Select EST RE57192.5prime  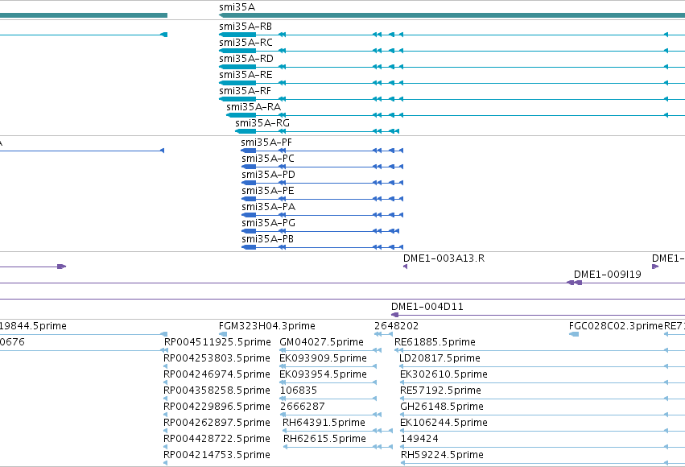click(x=441, y=391)
